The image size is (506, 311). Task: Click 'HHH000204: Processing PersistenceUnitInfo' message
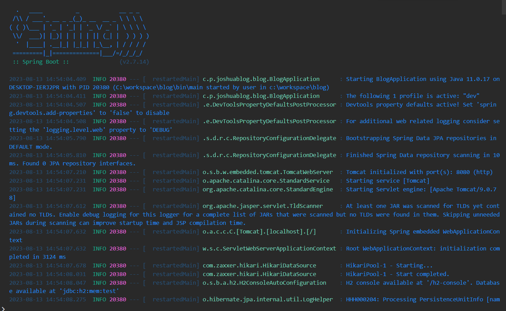(414, 300)
